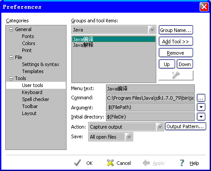
Task: Select Colors in Categories
Action: point(28,43)
